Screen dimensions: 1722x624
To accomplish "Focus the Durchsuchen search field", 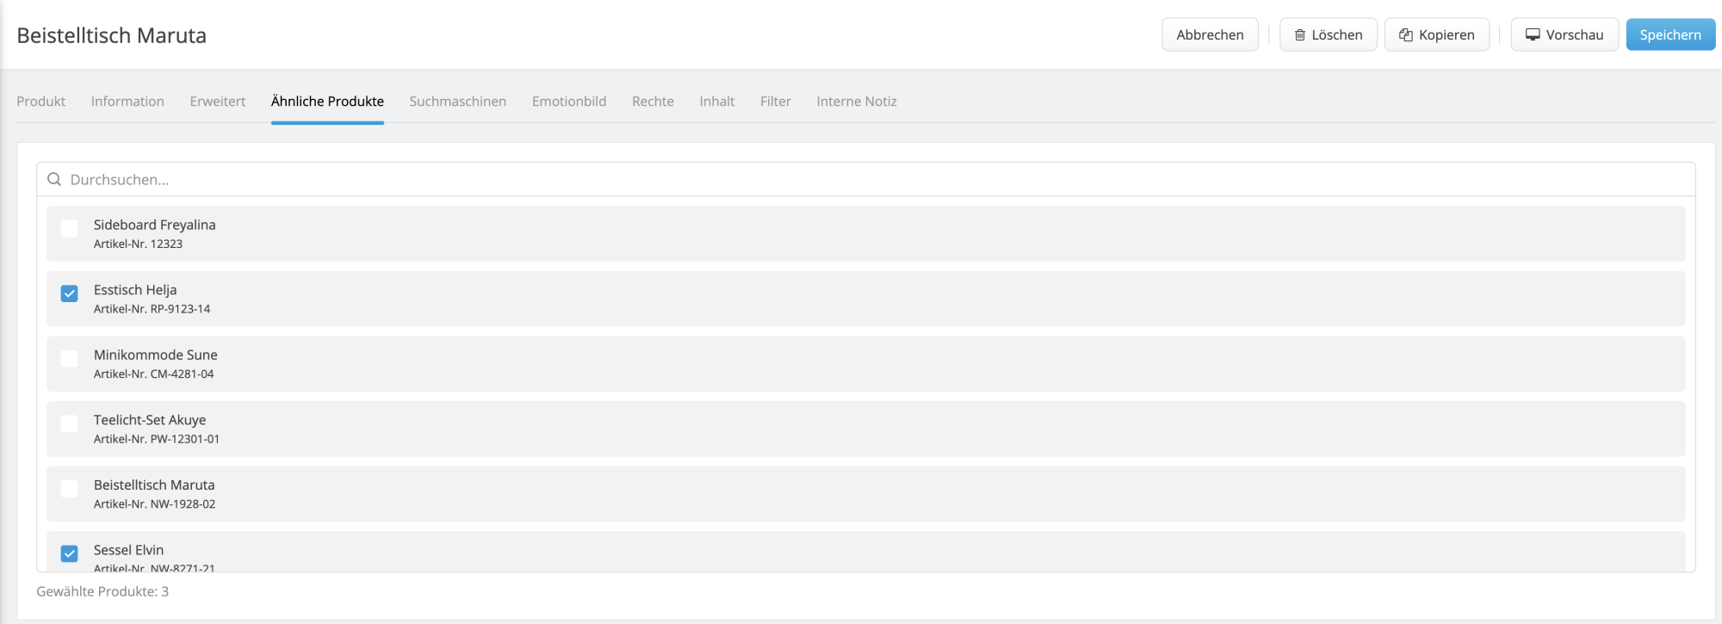I will tap(861, 180).
